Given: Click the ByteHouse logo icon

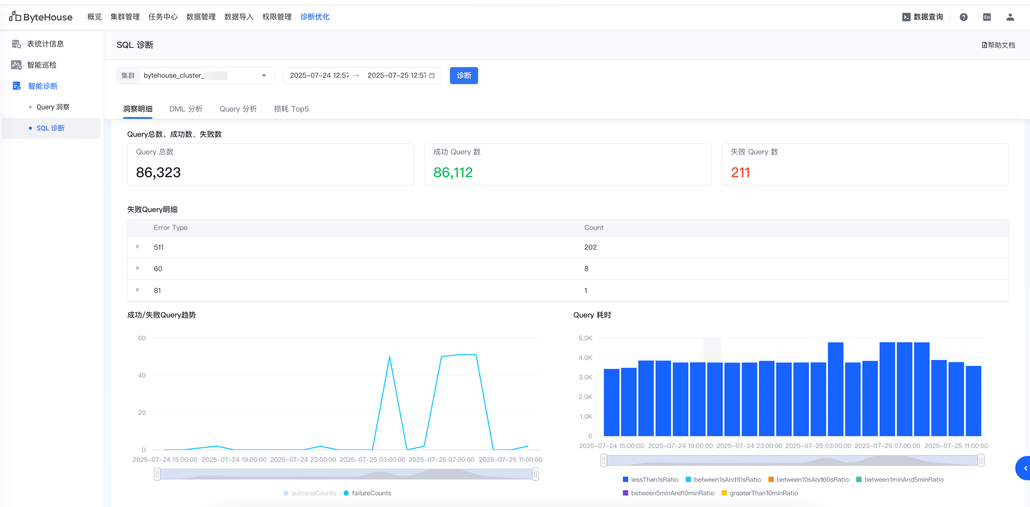Looking at the screenshot, I should (15, 17).
